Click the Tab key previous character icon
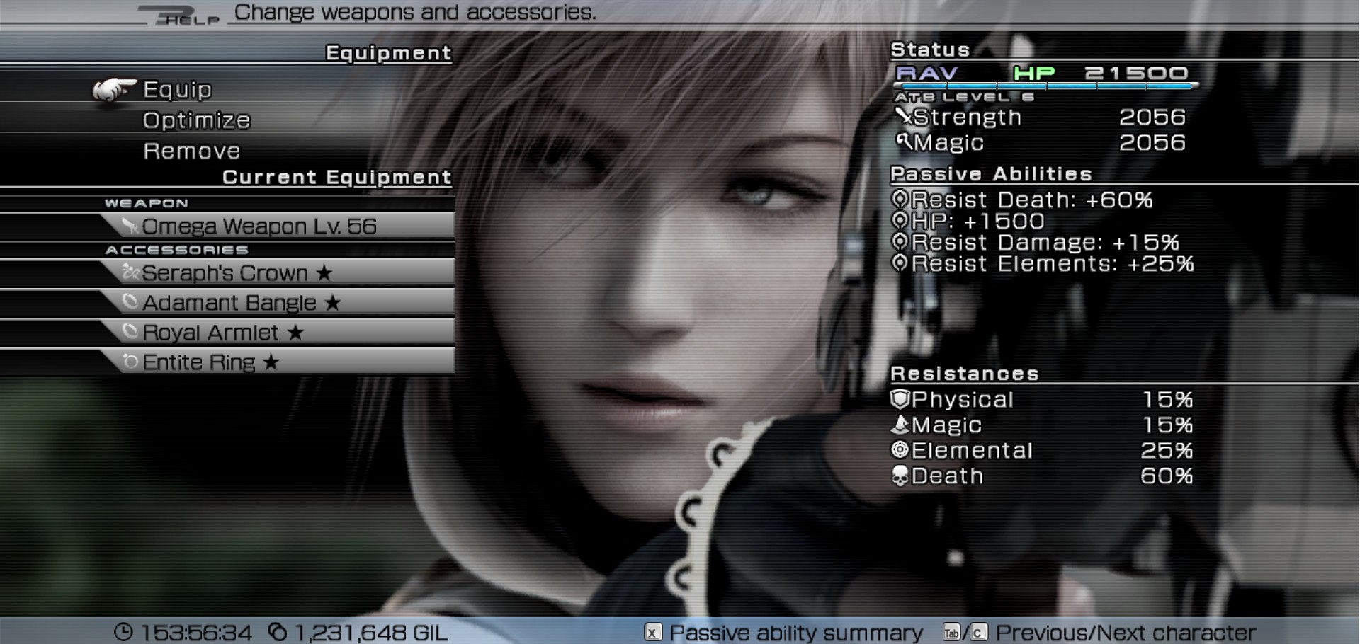 pyautogui.click(x=951, y=632)
